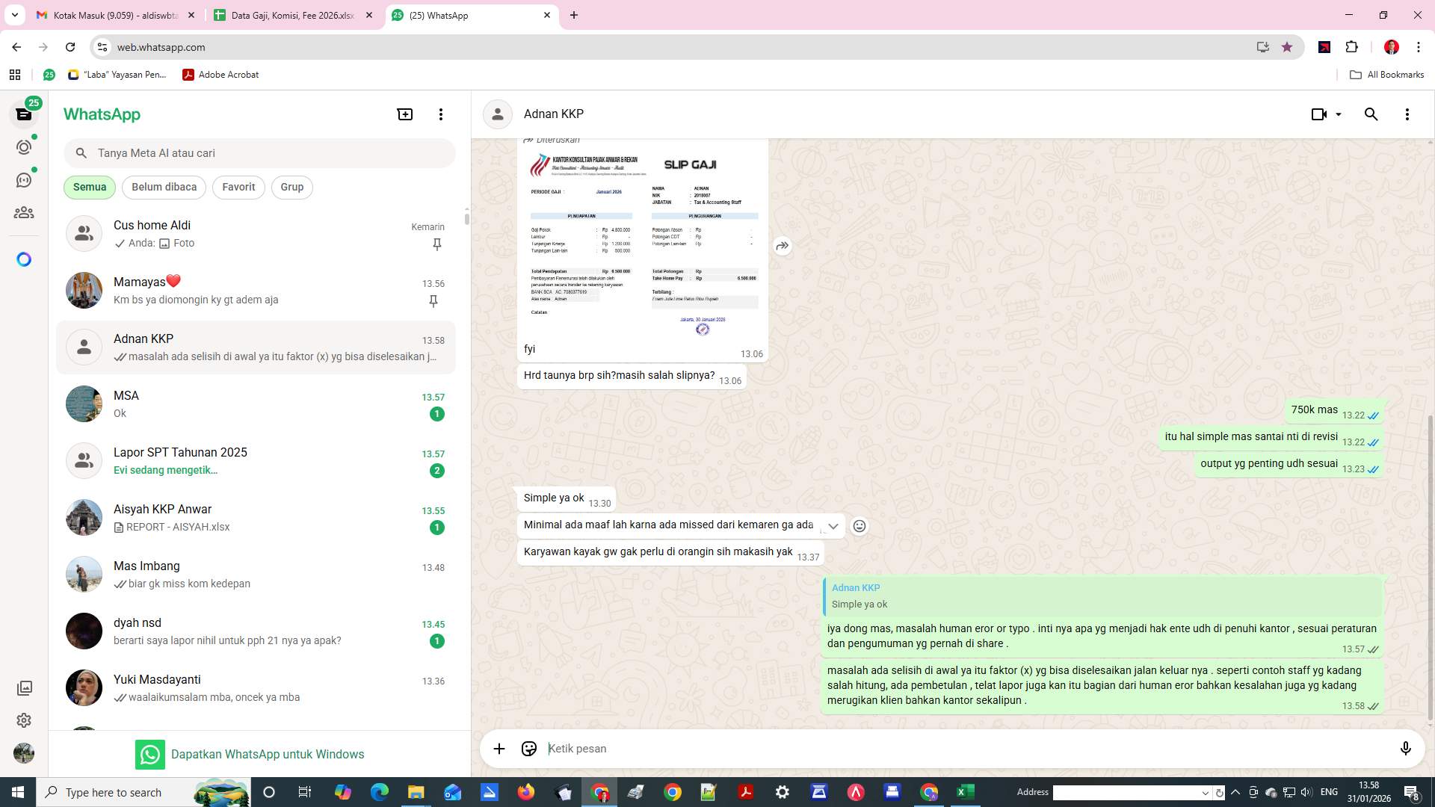Open Meta AI assistant
The image size is (1435, 807).
pos(24,259)
